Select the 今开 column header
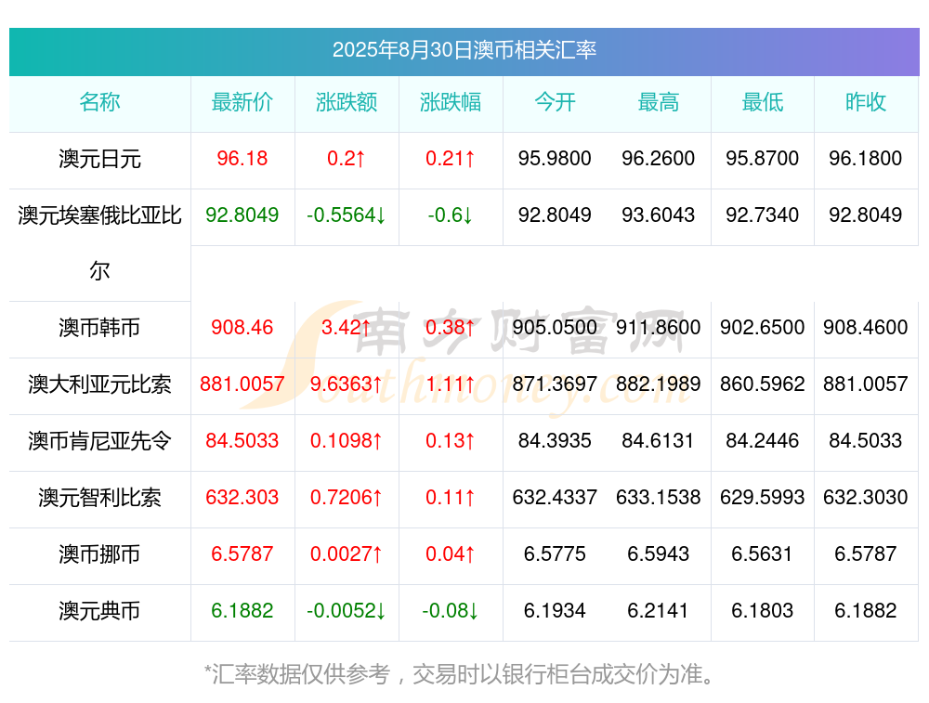This screenshot has width=929, height=703. pyautogui.click(x=555, y=102)
